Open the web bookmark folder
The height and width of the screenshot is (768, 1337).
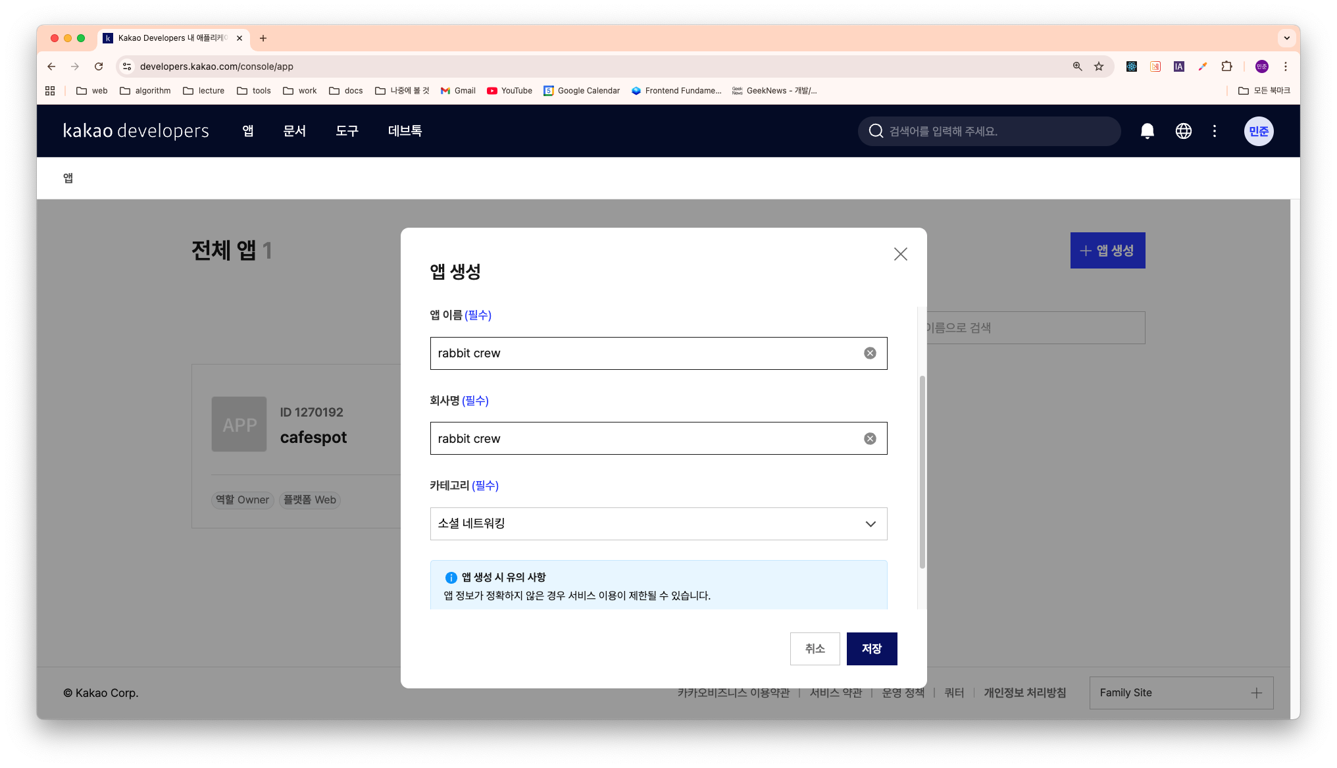coord(92,91)
